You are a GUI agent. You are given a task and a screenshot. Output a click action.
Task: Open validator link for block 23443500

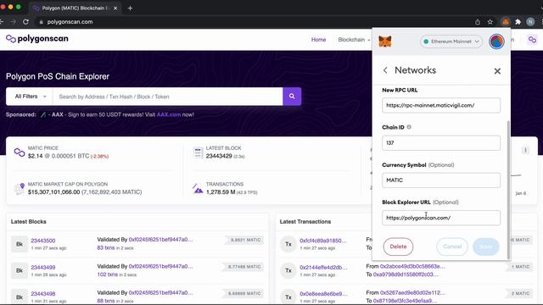click(x=160, y=239)
